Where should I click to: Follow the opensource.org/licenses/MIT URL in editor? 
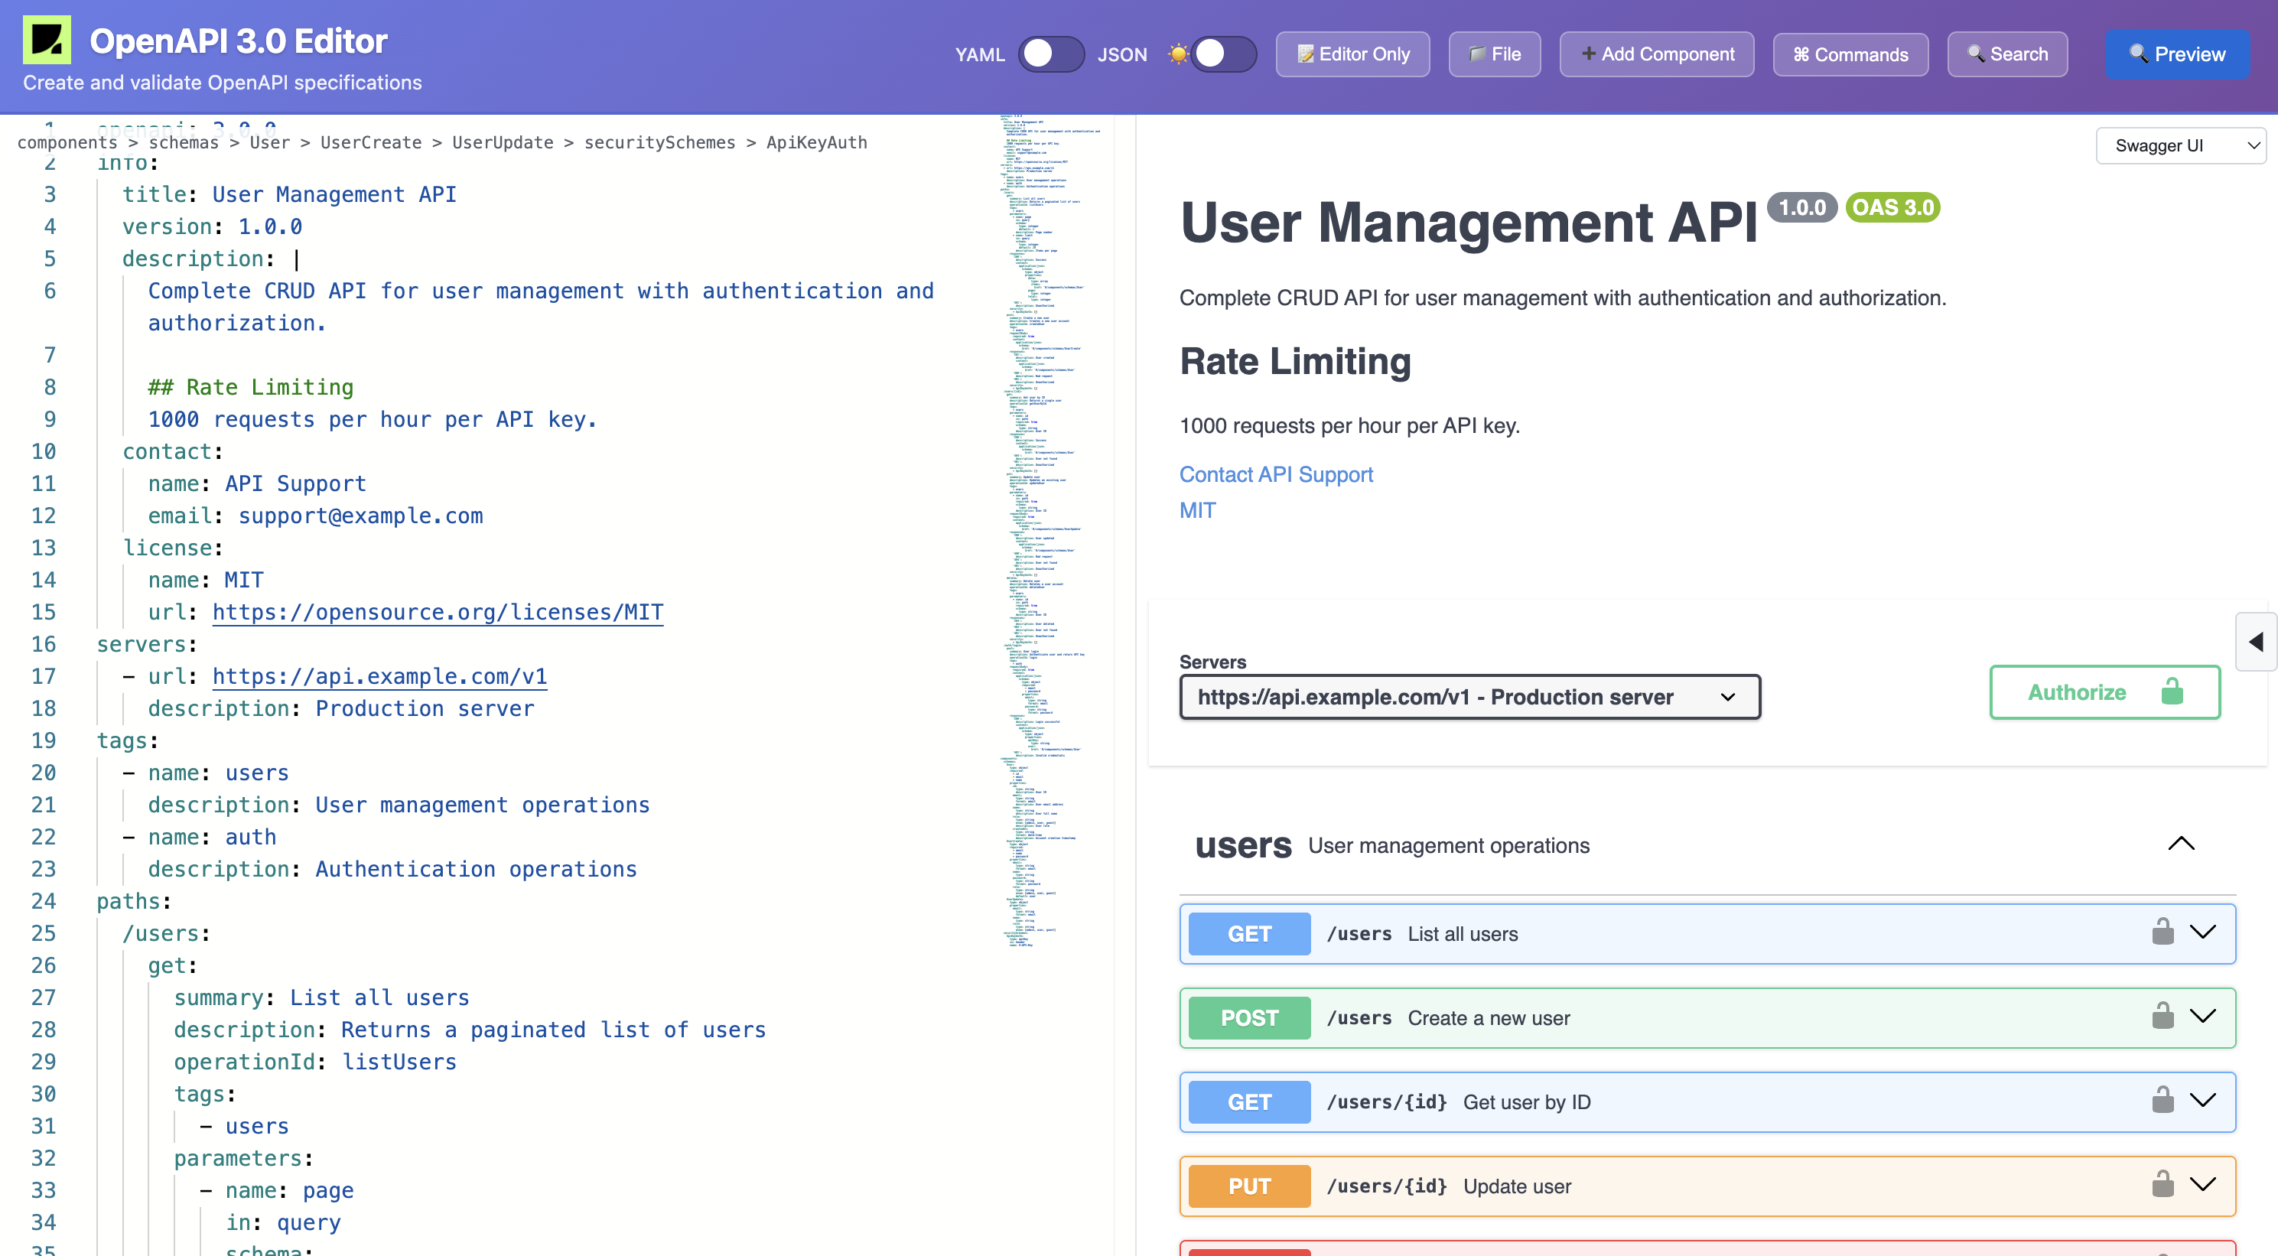438,612
